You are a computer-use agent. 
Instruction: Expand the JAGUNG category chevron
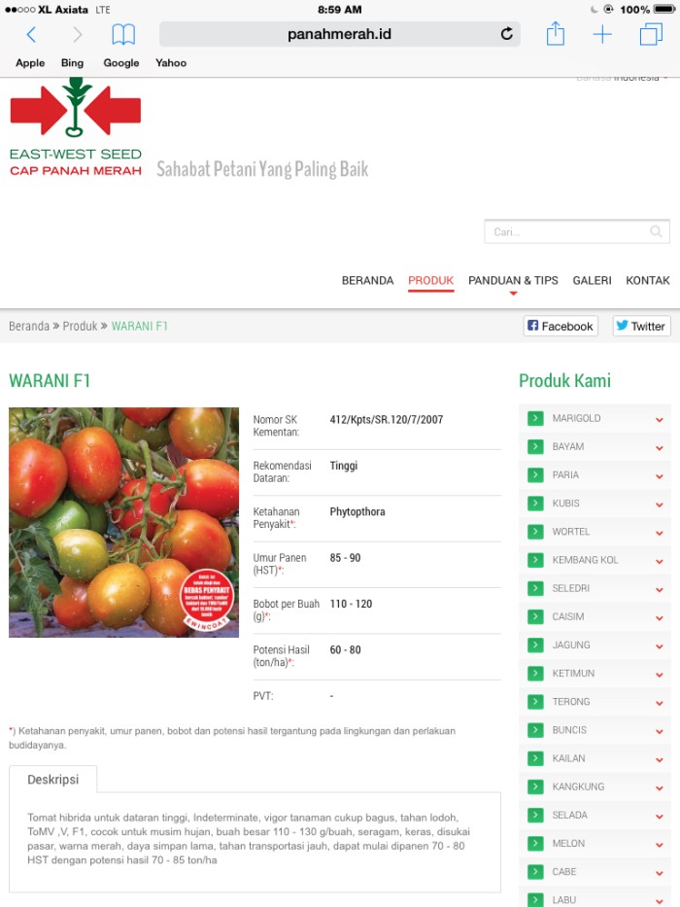tap(659, 646)
